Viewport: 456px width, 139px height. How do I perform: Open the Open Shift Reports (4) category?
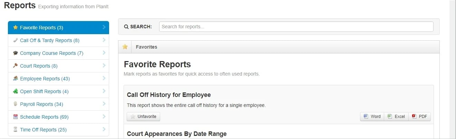(58, 91)
